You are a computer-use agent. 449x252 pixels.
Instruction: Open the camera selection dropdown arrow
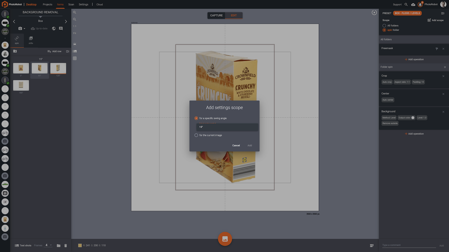tap(24, 28)
